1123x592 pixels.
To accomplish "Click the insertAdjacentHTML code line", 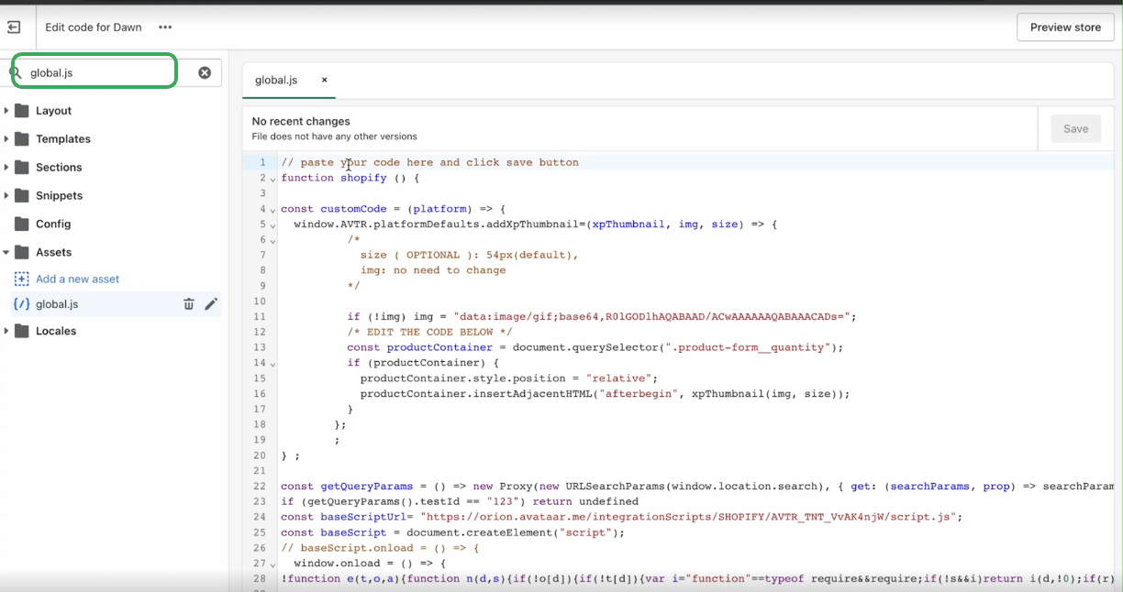I will (x=605, y=394).
